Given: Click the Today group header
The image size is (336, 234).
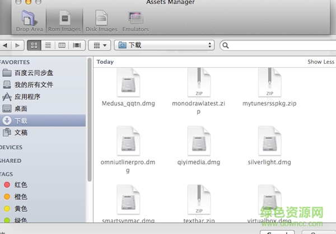Looking at the screenshot, I should pos(105,62).
